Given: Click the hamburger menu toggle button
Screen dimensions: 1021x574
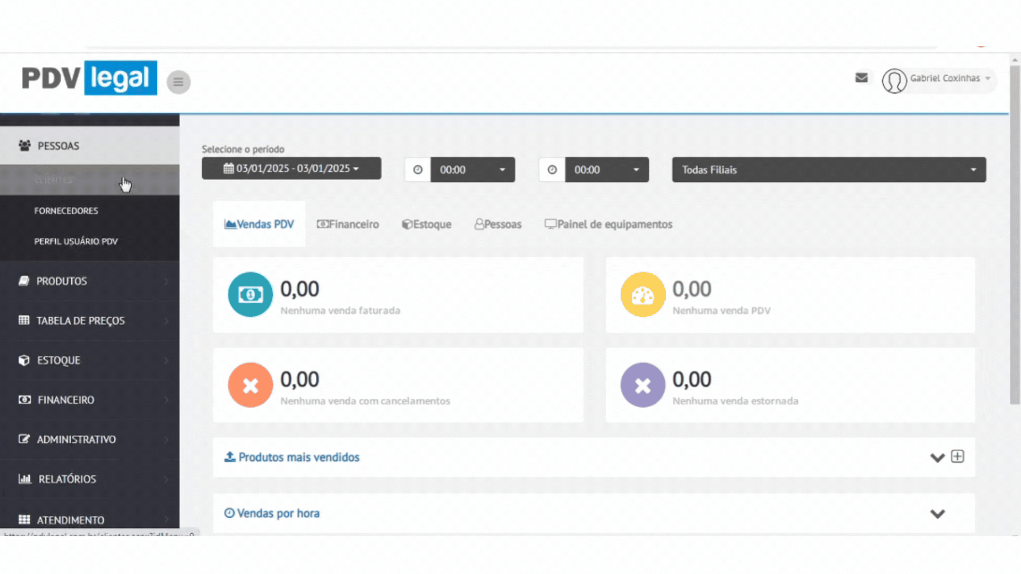Looking at the screenshot, I should (178, 82).
